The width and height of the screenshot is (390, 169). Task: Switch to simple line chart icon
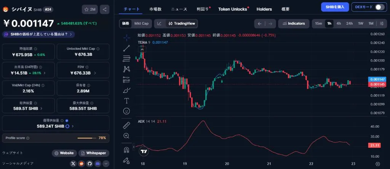tap(160, 24)
